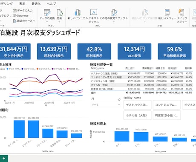Sort table by 清掃費合計 column header

click(148, 68)
